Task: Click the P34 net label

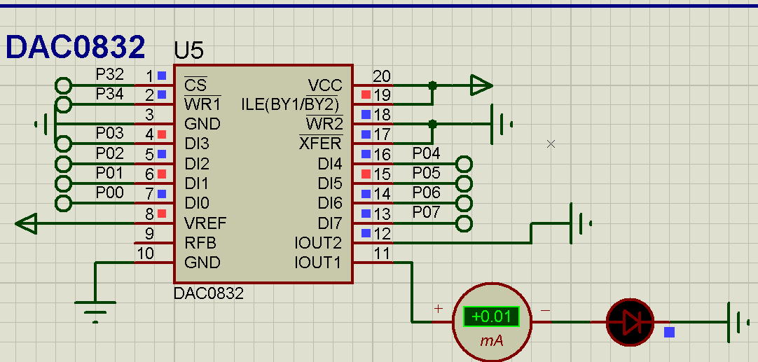Action: point(110,94)
